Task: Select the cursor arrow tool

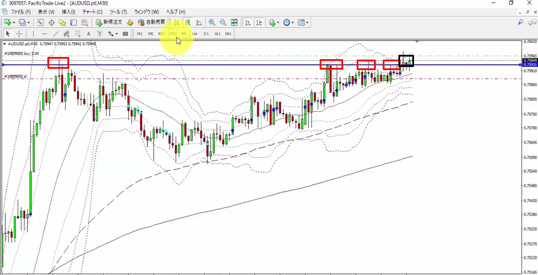Action: 8,34
